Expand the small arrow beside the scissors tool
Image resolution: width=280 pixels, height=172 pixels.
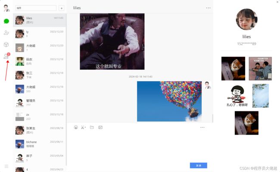(x=85, y=127)
